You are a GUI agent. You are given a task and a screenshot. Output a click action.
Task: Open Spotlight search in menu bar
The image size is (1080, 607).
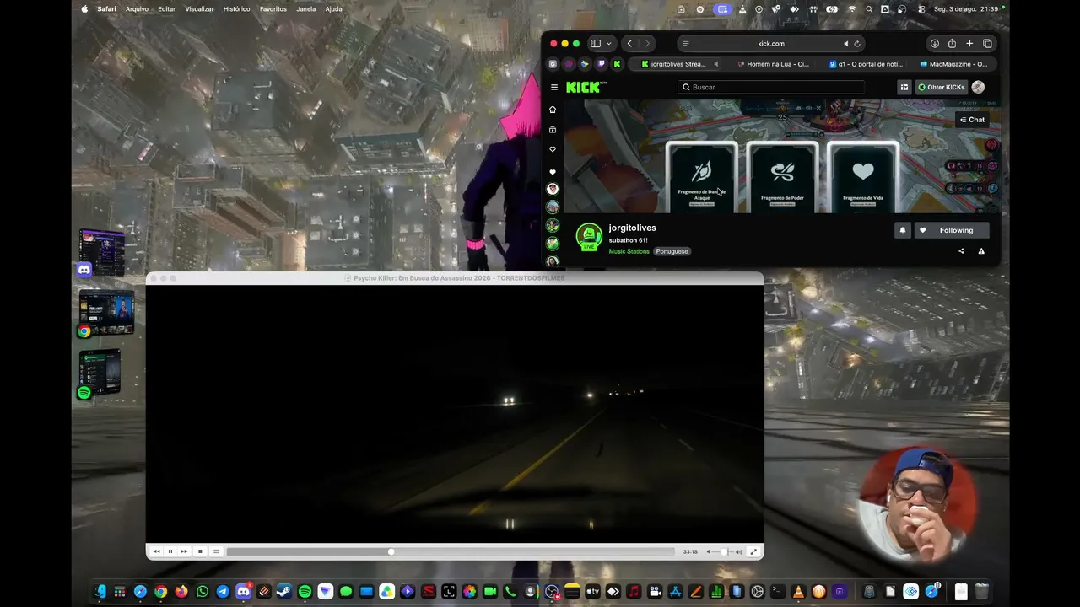(x=869, y=9)
